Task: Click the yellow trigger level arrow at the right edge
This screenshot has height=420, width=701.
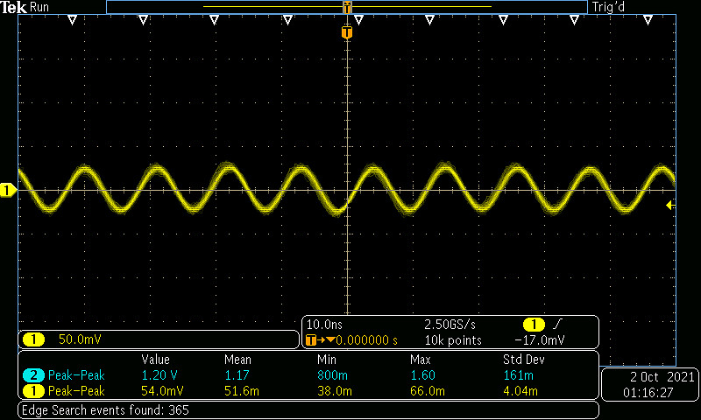Action: 670,205
